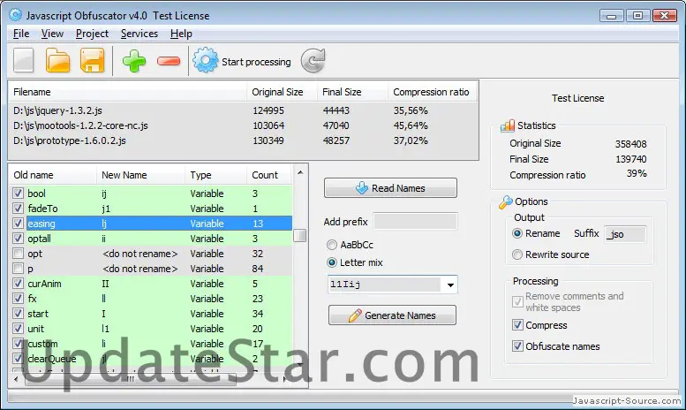
Task: Click the count value 84
Action: [x=258, y=269]
